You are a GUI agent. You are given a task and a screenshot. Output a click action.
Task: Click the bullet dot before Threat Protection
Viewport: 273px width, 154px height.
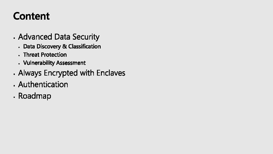tap(19, 56)
